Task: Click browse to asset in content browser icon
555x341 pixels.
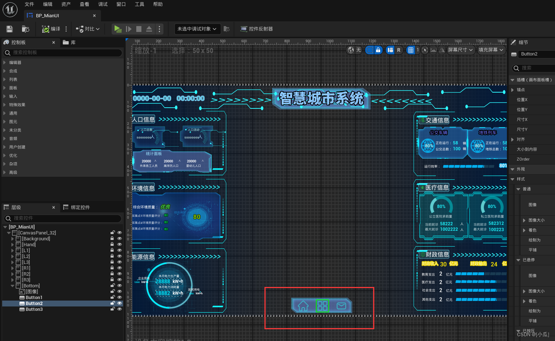Action: (x=25, y=29)
